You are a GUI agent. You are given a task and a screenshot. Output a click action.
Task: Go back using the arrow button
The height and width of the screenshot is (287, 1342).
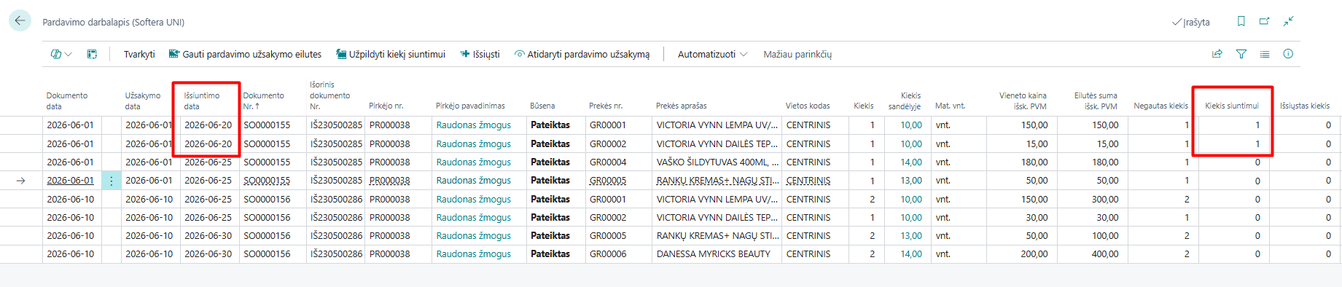(20, 21)
